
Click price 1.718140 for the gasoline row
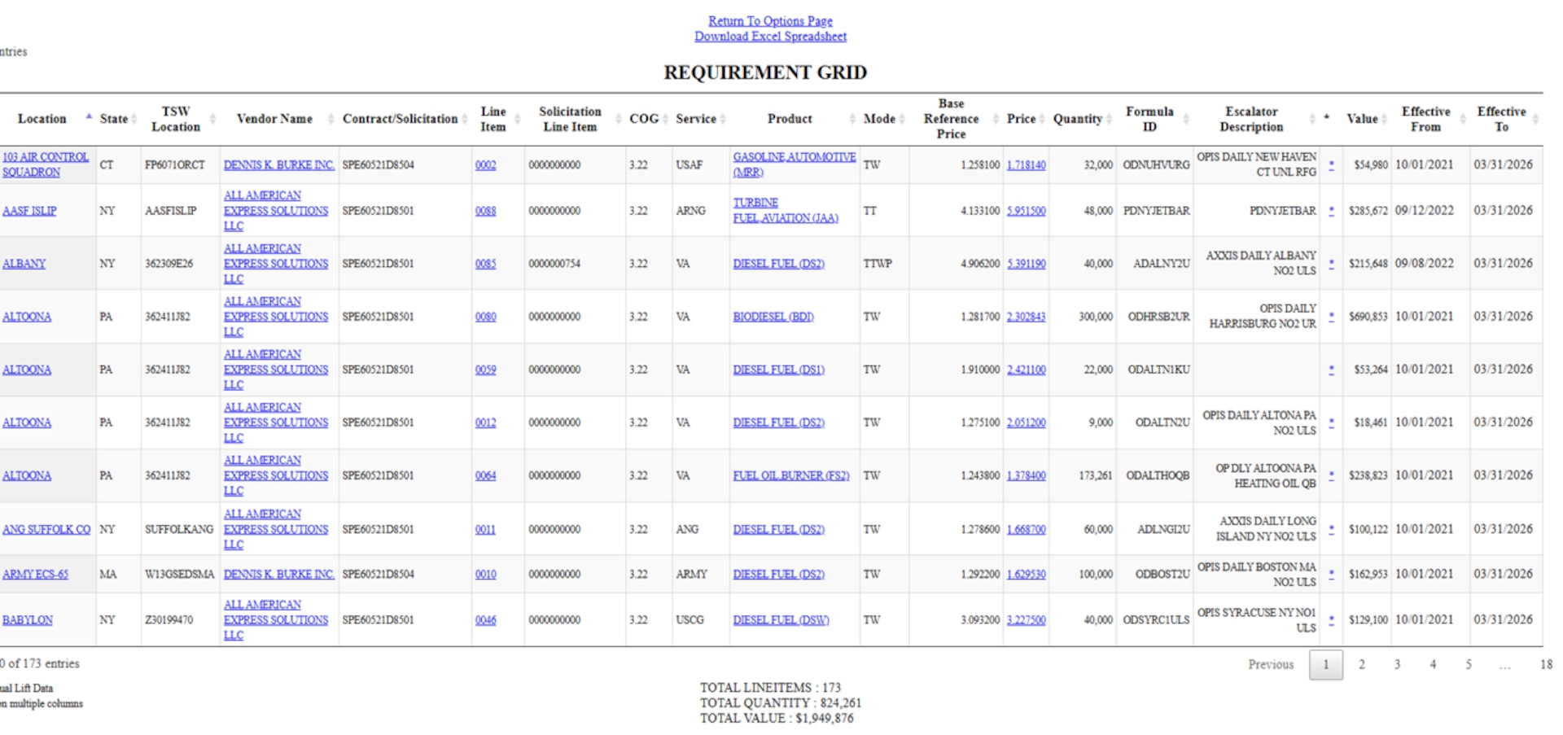pyautogui.click(x=1027, y=164)
